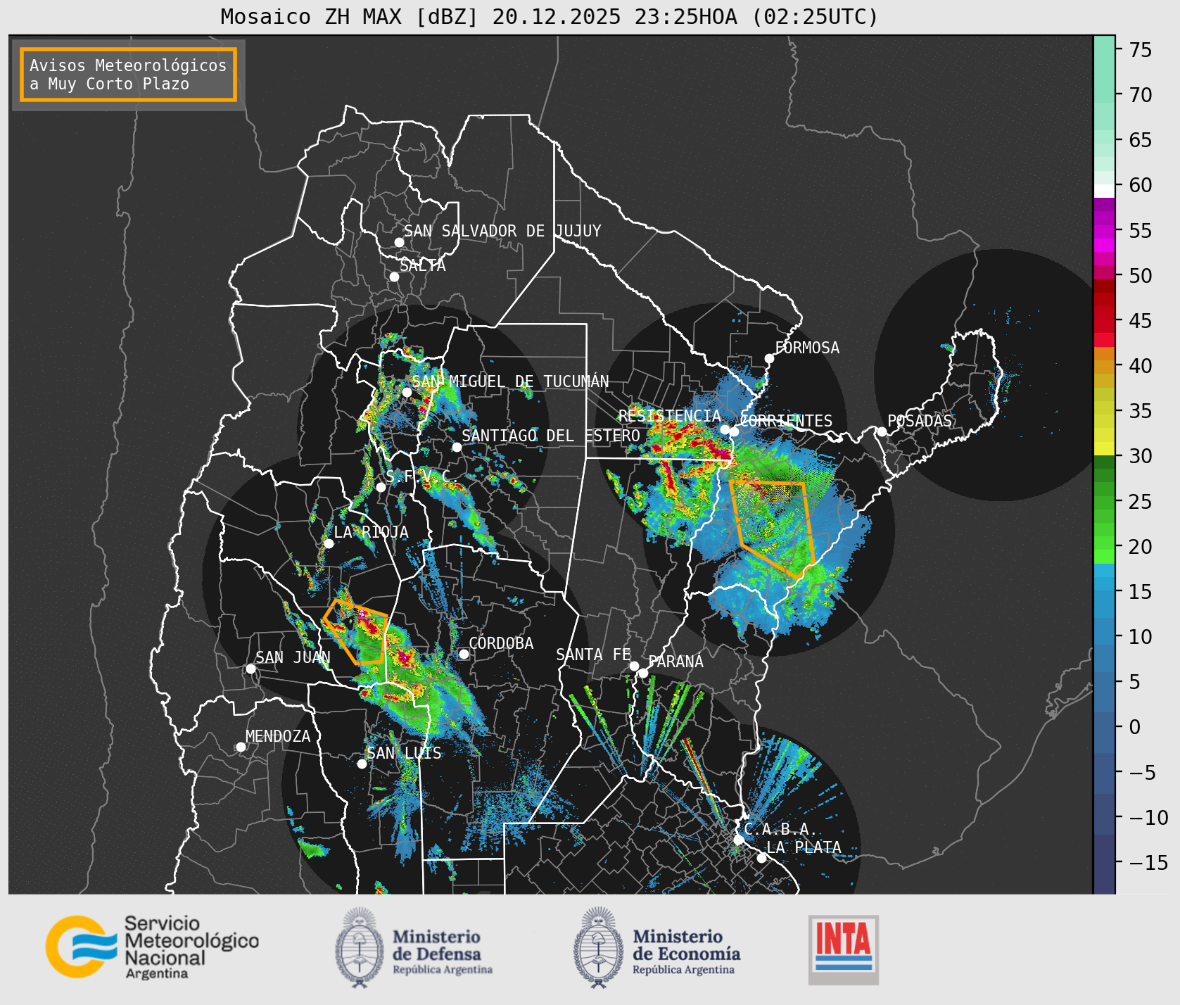This screenshot has height=1005, width=1180.
Task: Click the MENDOZA label
Action: coord(278,736)
